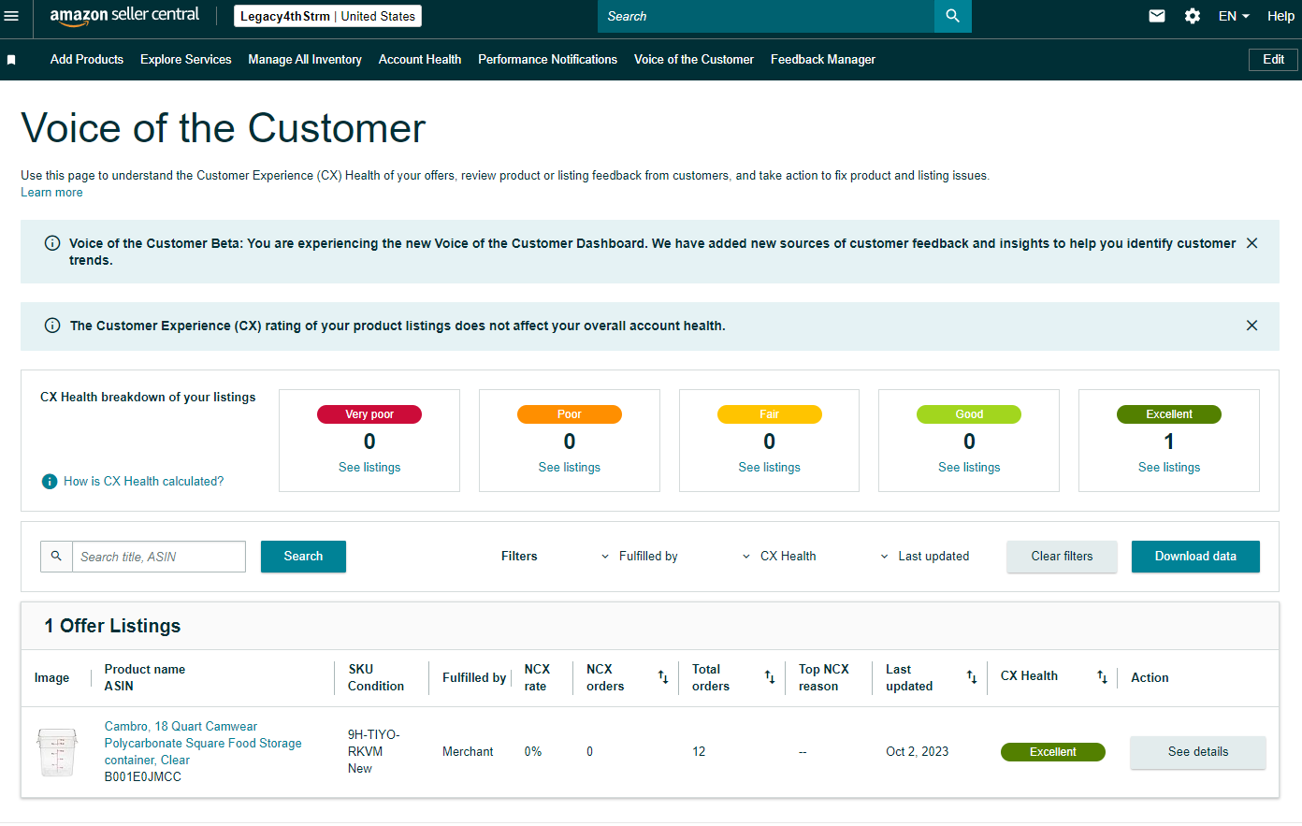Click the teal Search button
This screenshot has width=1302, height=826.
pyautogui.click(x=303, y=557)
